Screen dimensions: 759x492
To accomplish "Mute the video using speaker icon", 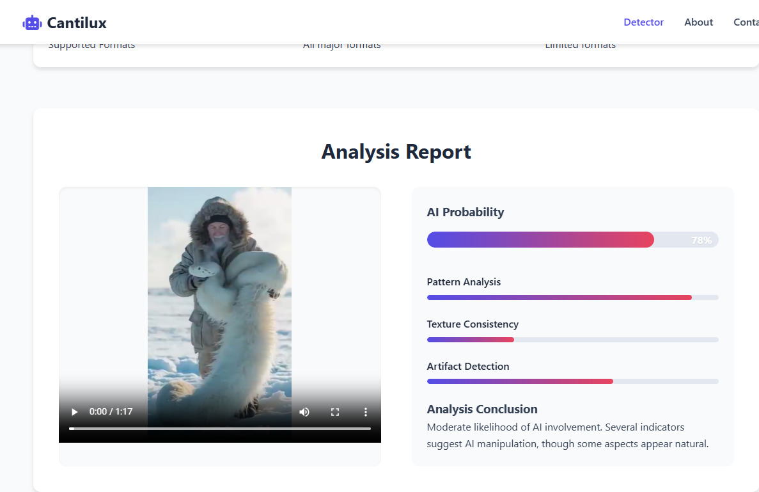I will pos(304,412).
